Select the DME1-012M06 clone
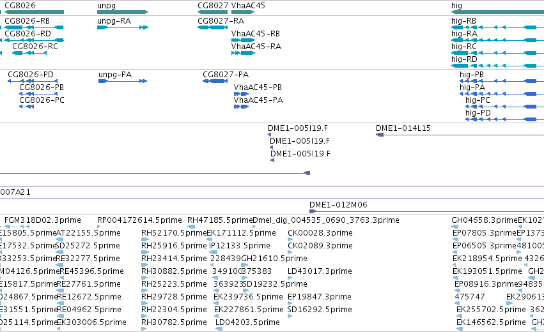 pos(426,211)
